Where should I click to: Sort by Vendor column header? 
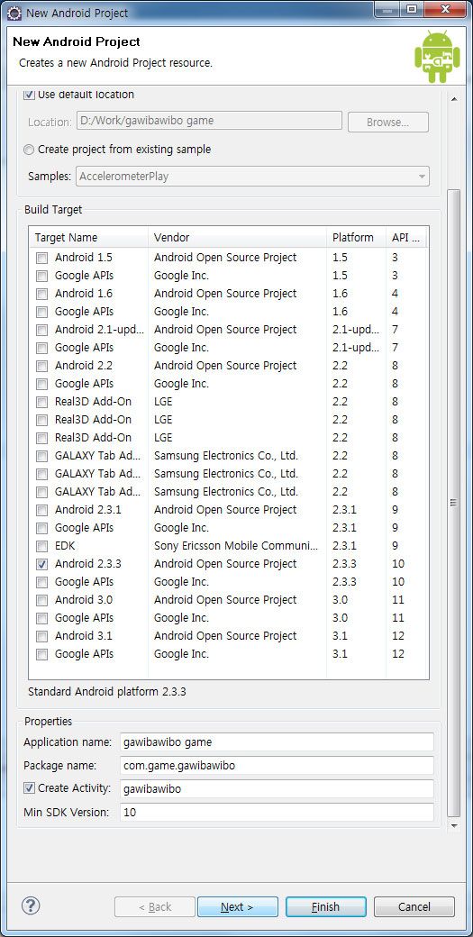click(x=237, y=237)
